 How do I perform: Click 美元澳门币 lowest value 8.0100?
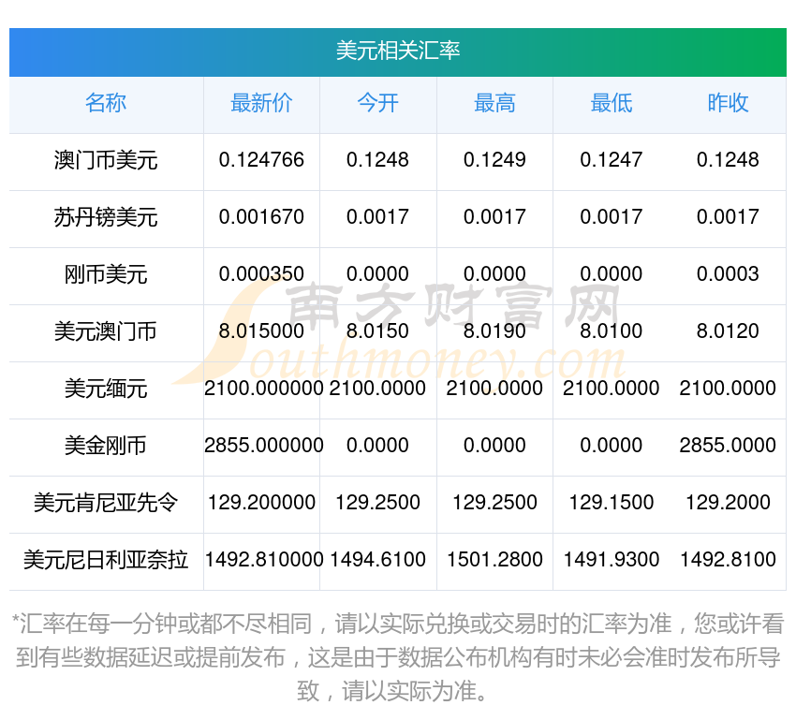coord(612,331)
